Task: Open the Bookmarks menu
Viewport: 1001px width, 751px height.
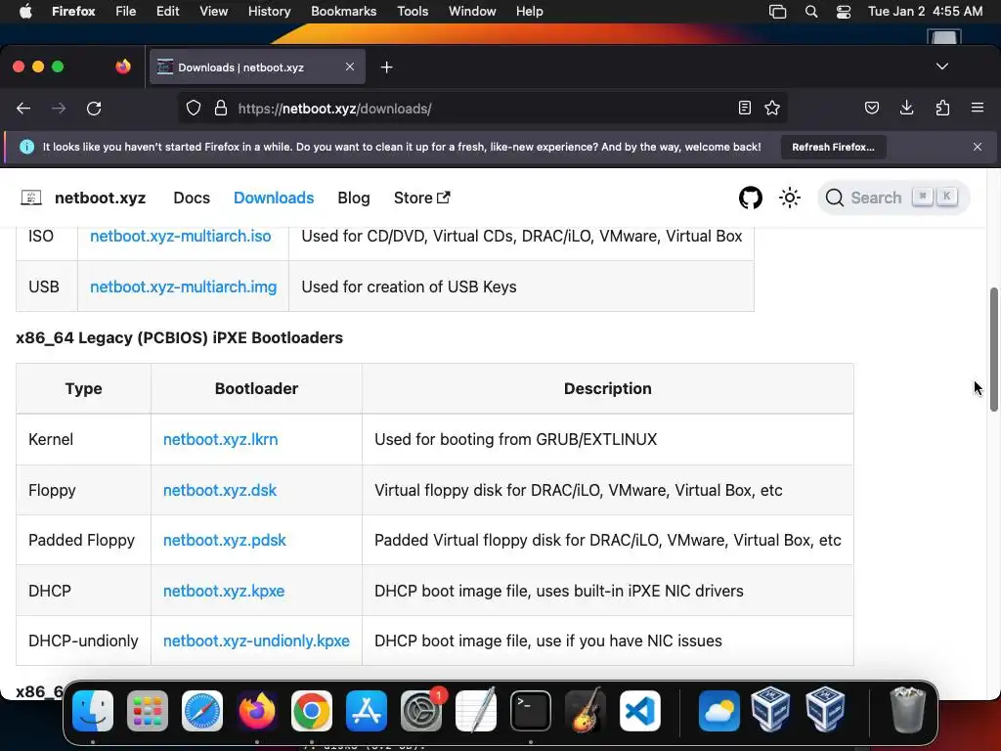Action: 343,12
